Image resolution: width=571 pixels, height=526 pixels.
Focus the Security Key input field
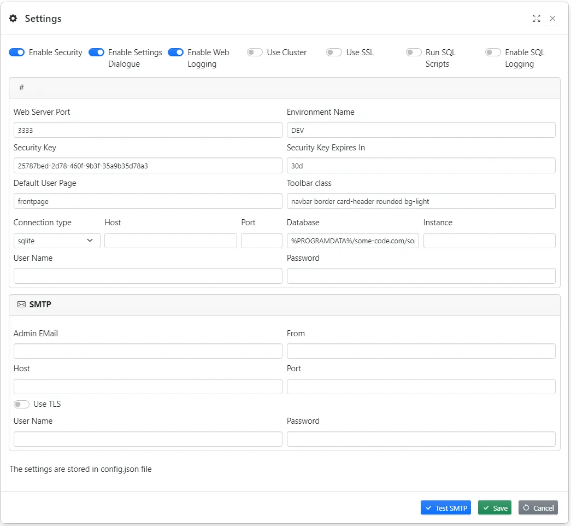click(148, 166)
